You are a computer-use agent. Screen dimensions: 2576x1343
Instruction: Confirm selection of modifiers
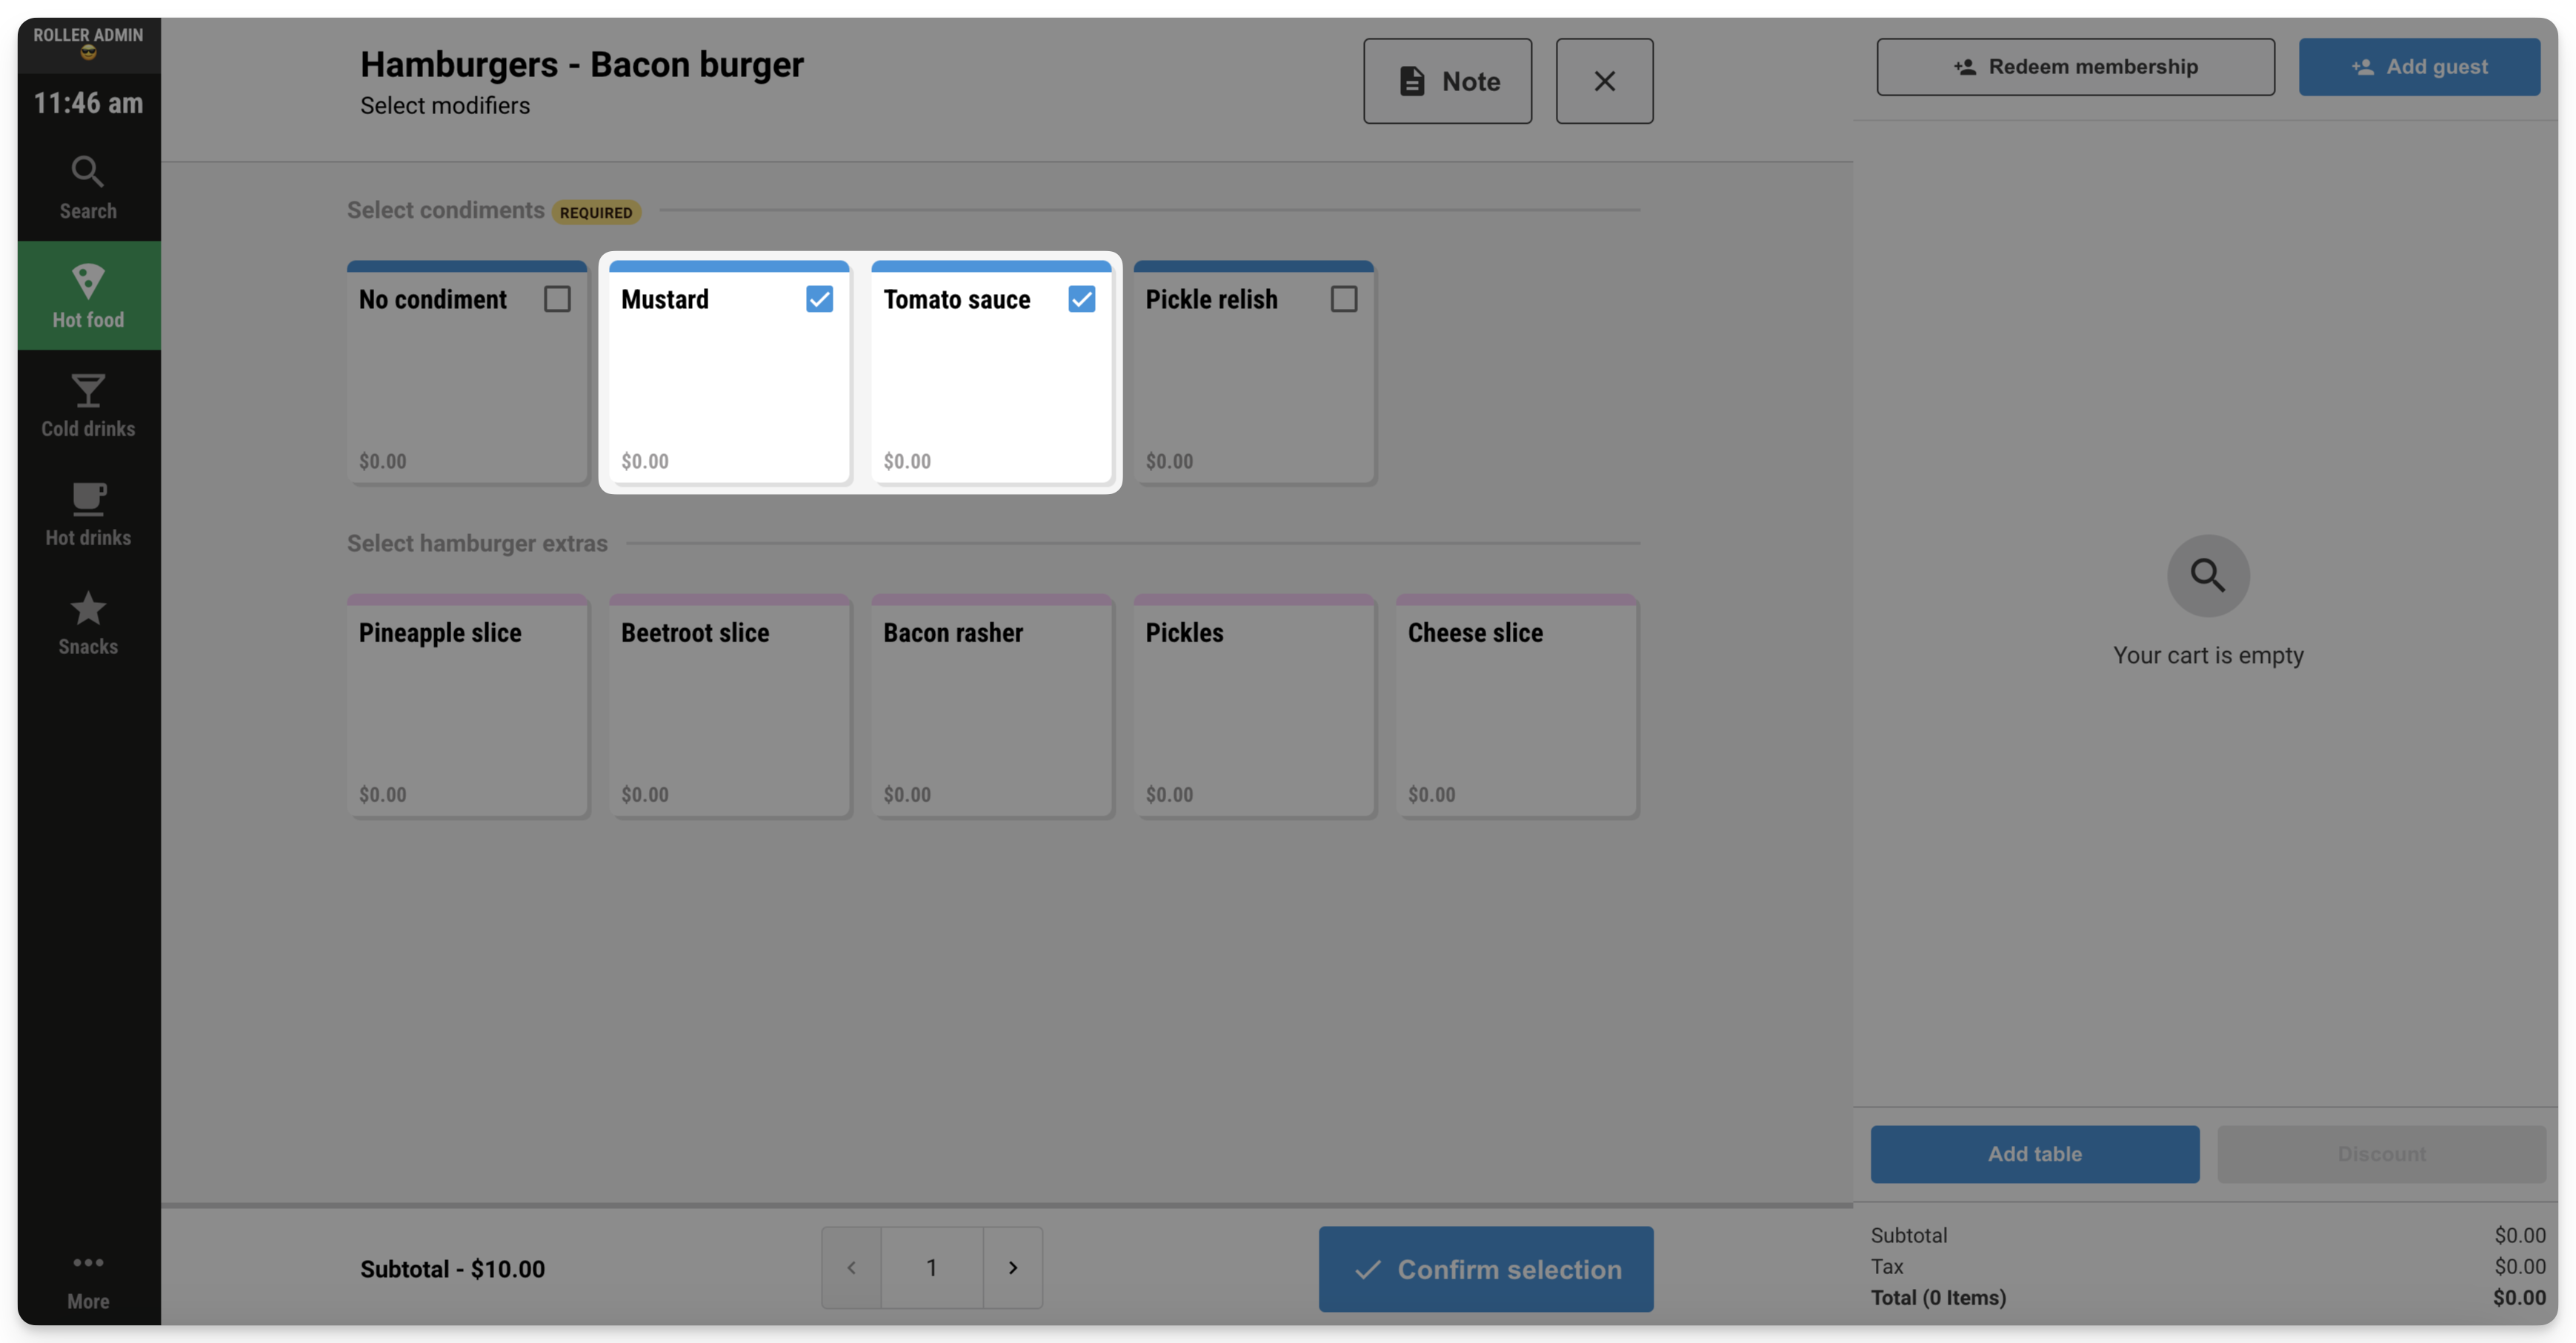pos(1485,1269)
